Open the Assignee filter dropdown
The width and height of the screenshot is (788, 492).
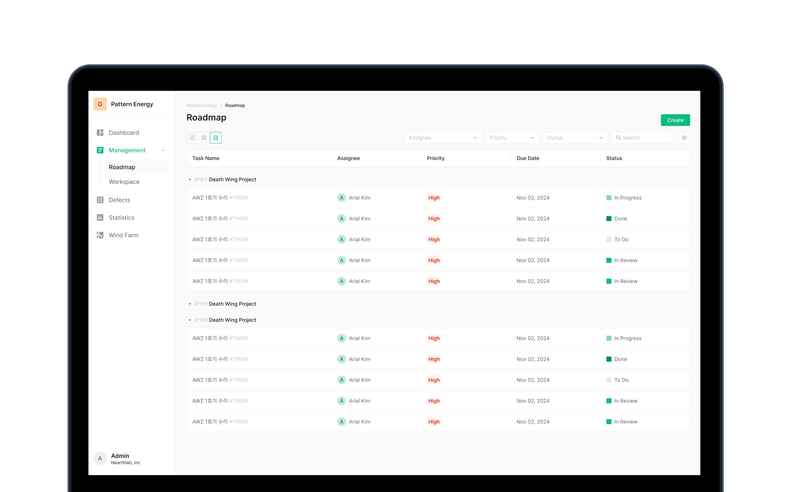click(443, 137)
